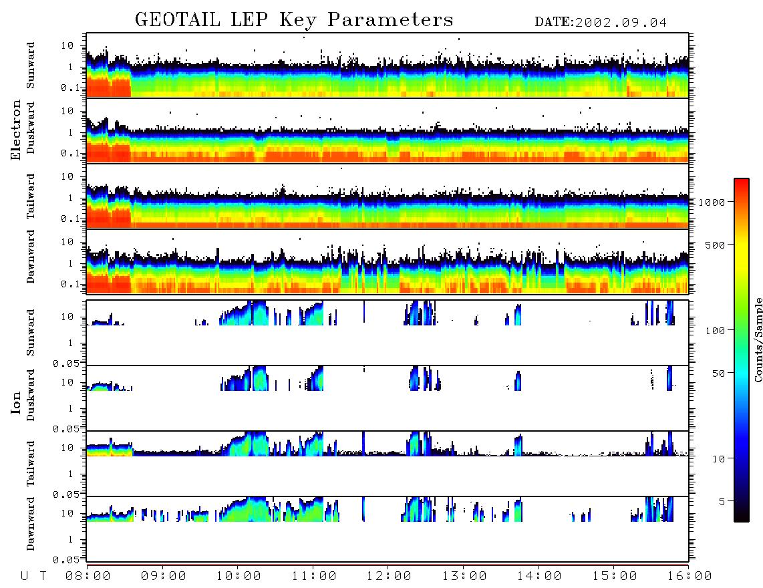763x588 pixels.
Task: Click the 10:00 time axis label
Action: (x=239, y=576)
